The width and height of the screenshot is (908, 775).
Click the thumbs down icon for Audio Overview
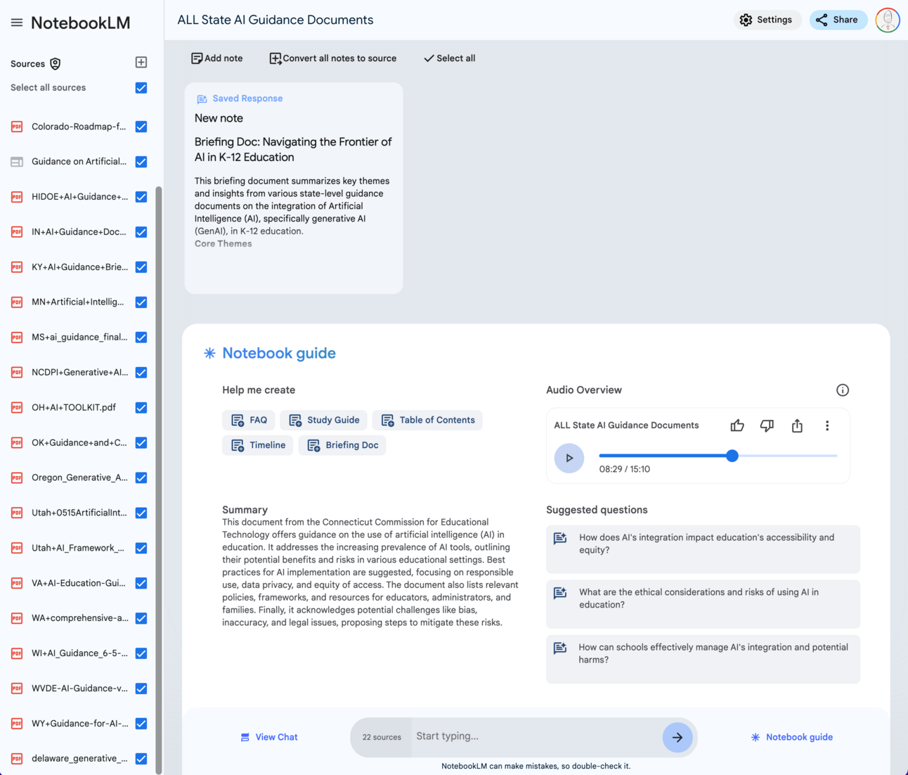pos(767,425)
